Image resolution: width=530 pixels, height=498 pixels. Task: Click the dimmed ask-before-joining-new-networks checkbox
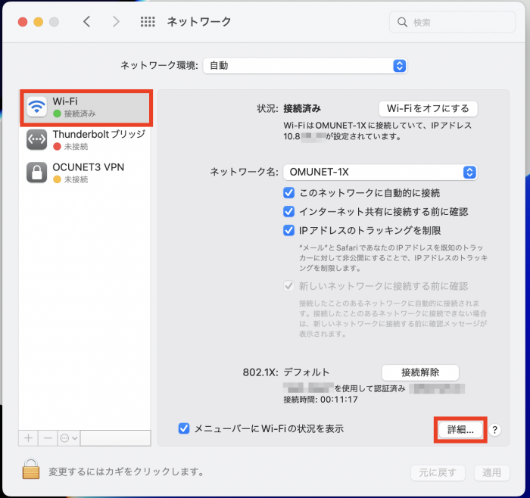point(288,286)
